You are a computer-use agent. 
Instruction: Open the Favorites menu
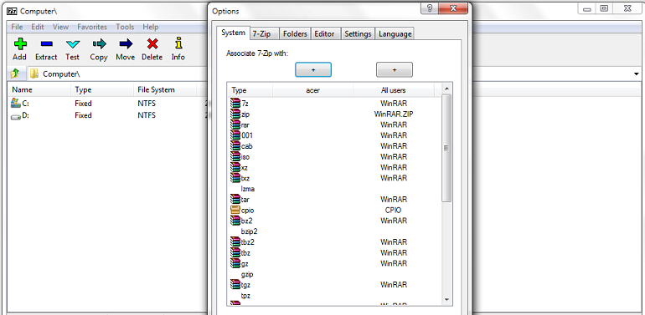coord(92,27)
